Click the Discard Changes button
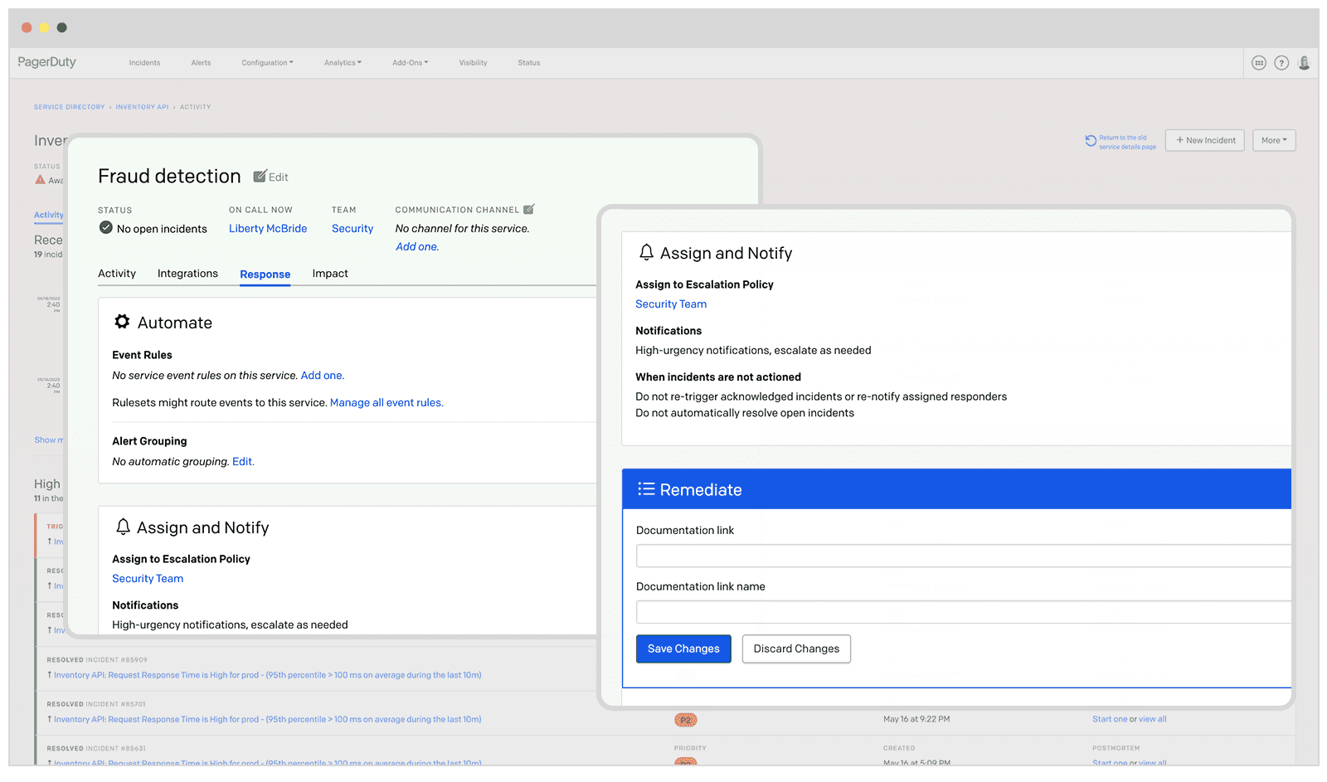The width and height of the screenshot is (1327, 782). pyautogui.click(x=796, y=648)
